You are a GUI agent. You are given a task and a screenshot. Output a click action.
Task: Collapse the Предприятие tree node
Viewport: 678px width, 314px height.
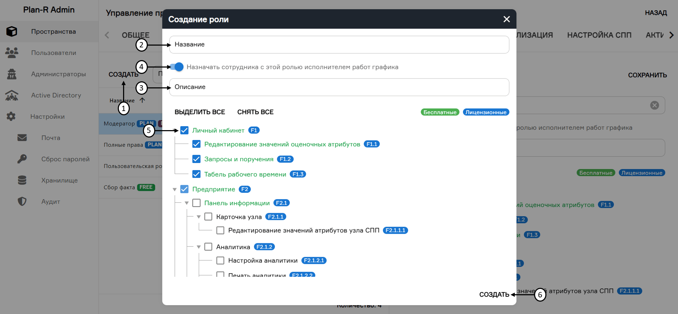(x=175, y=190)
